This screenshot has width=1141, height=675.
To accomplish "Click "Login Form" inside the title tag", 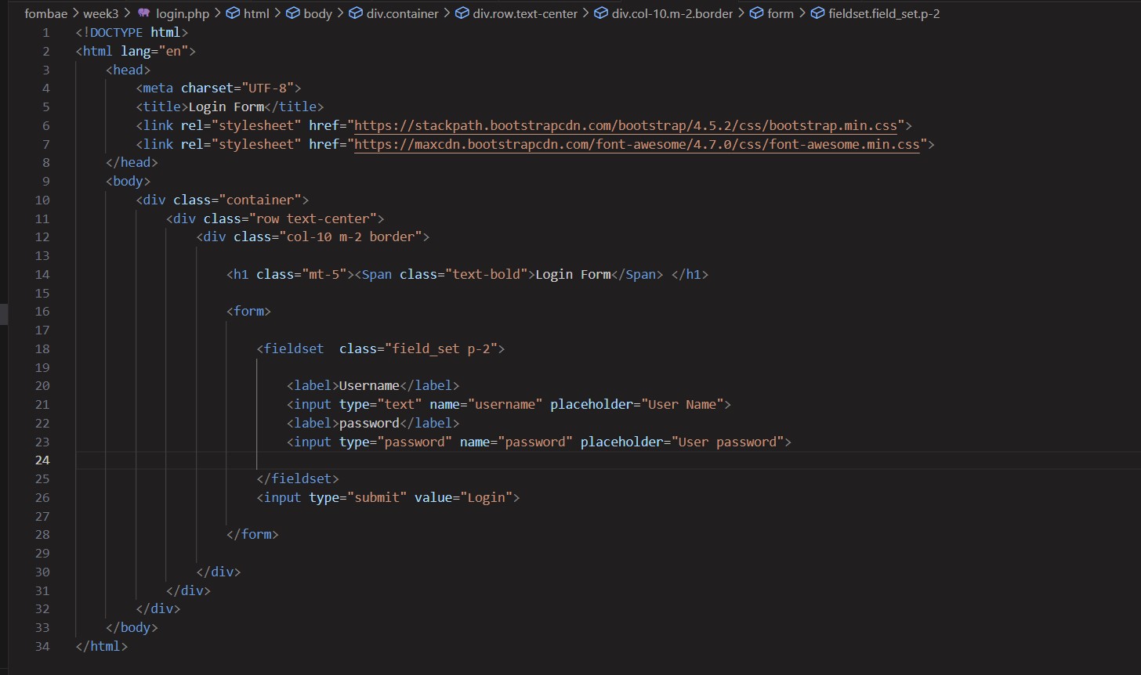I will point(226,106).
